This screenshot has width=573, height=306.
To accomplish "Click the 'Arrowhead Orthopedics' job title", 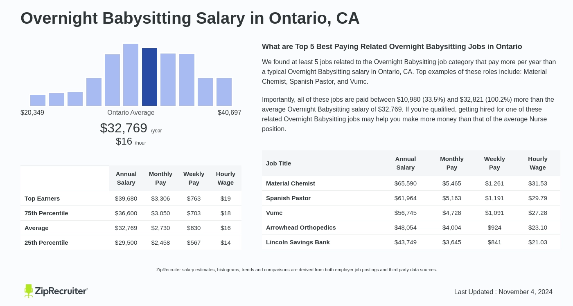I will tap(301, 227).
